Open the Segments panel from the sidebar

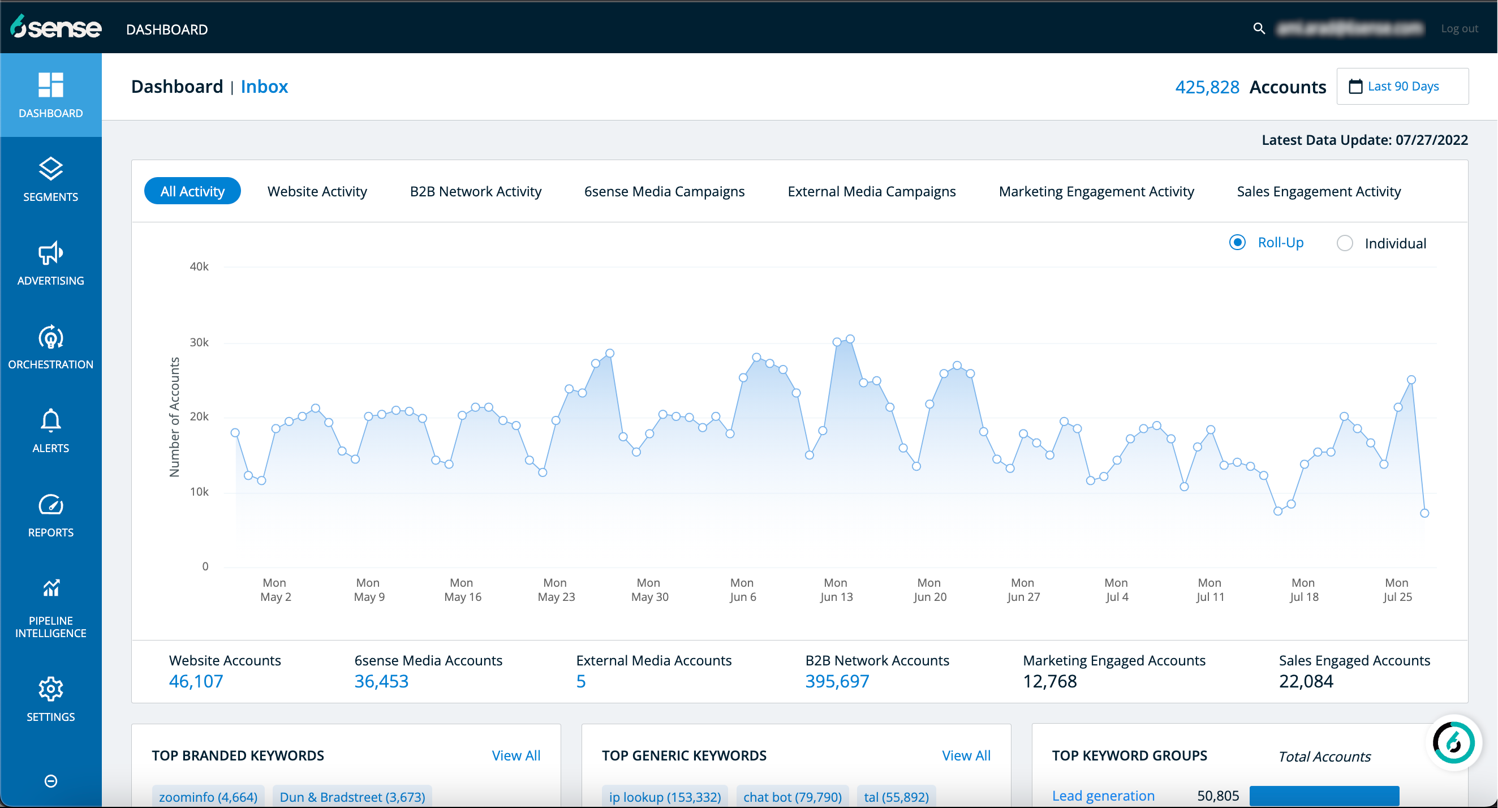pyautogui.click(x=50, y=178)
